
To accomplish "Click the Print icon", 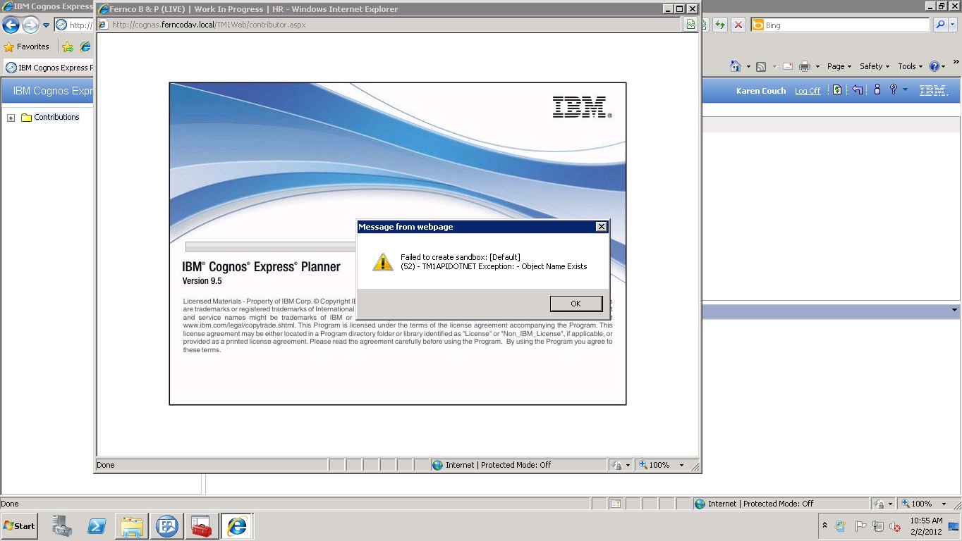I will (x=804, y=66).
